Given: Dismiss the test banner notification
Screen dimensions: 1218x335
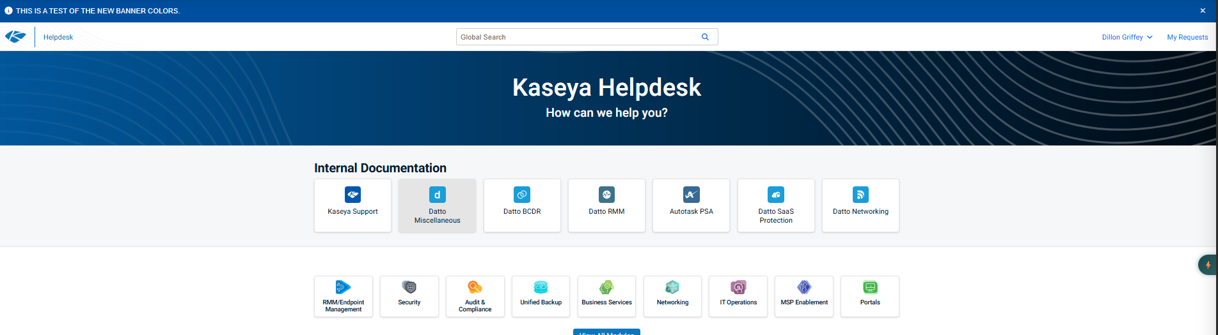Looking at the screenshot, I should [x=1203, y=11].
